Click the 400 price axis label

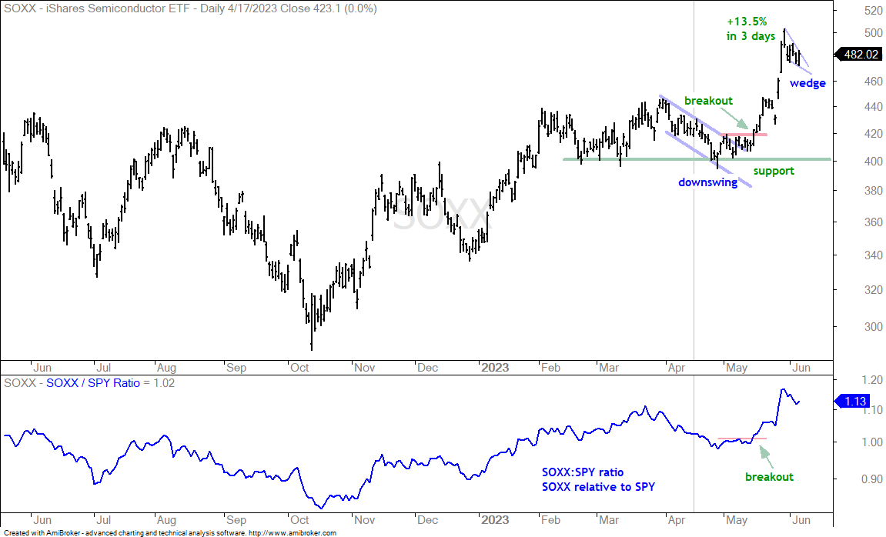[873, 162]
